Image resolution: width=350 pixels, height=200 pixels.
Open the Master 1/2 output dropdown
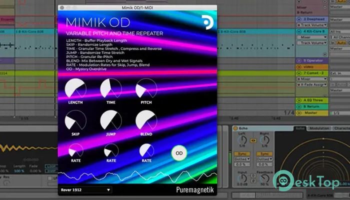tap(340, 113)
